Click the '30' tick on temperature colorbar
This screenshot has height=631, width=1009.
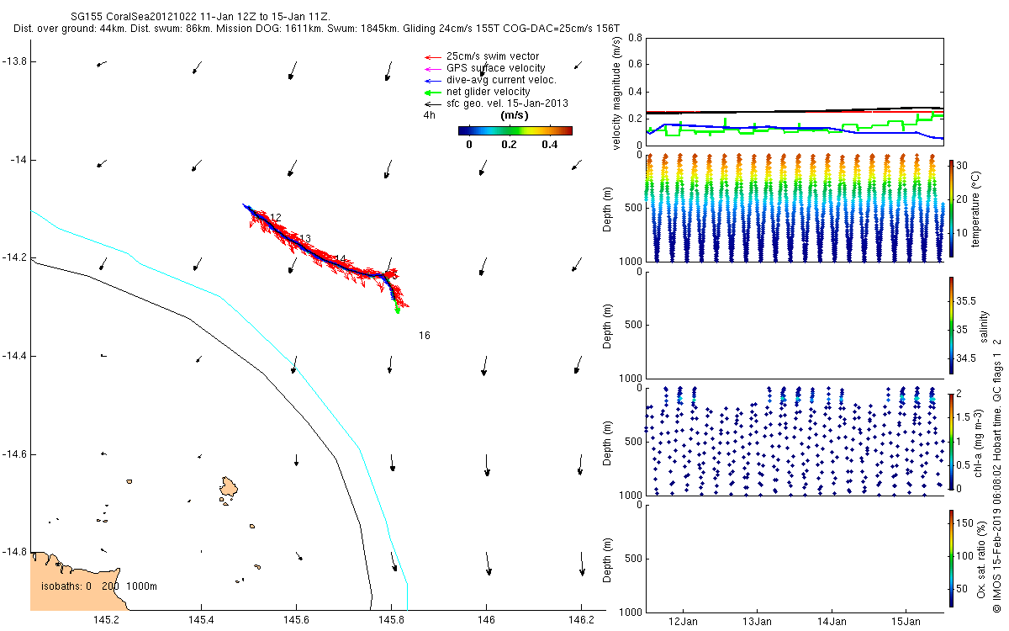click(963, 166)
